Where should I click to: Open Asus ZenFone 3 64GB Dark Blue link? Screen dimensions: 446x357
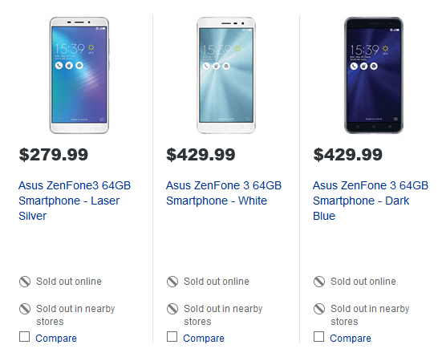[x=371, y=201]
